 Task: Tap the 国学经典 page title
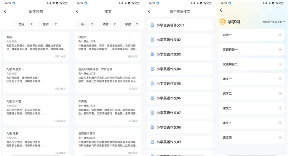click(x=36, y=11)
